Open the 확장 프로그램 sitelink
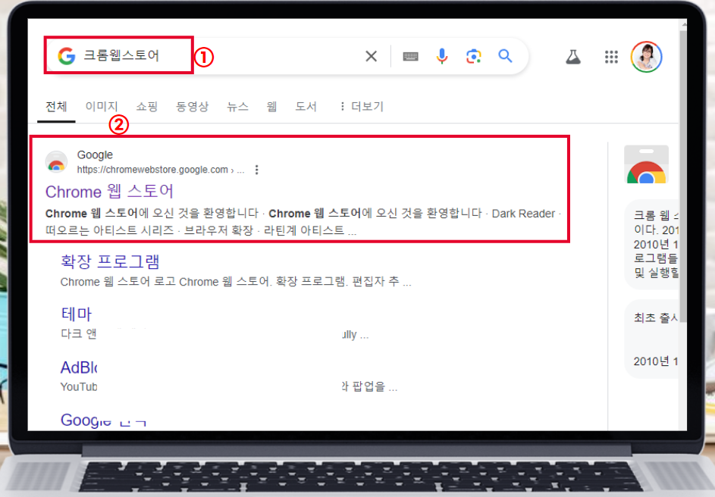Screen dimensions: 715x497 [x=110, y=261]
